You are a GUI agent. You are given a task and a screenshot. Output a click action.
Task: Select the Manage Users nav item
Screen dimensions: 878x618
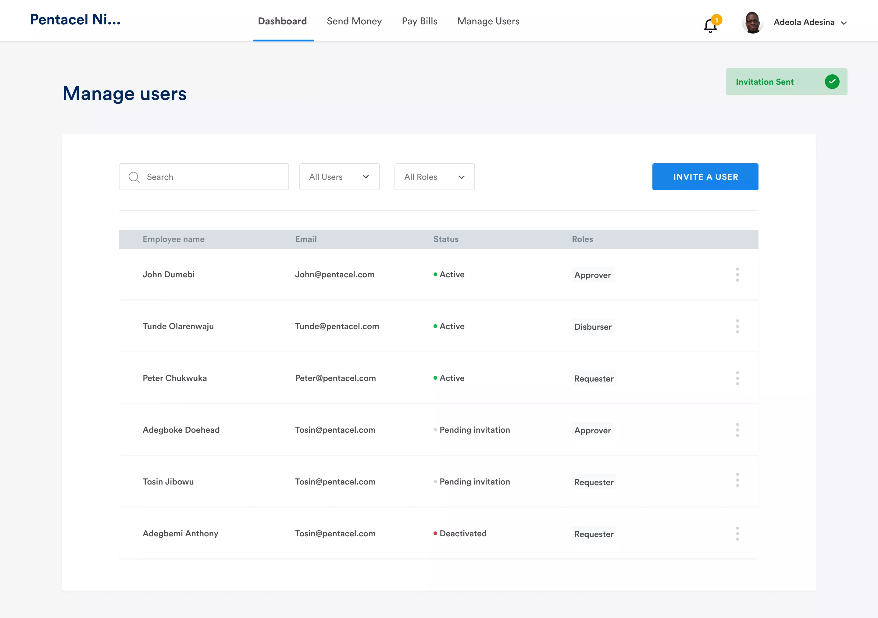coord(488,21)
